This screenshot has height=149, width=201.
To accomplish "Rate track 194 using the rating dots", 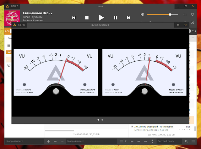I will (x=185, y=130).
